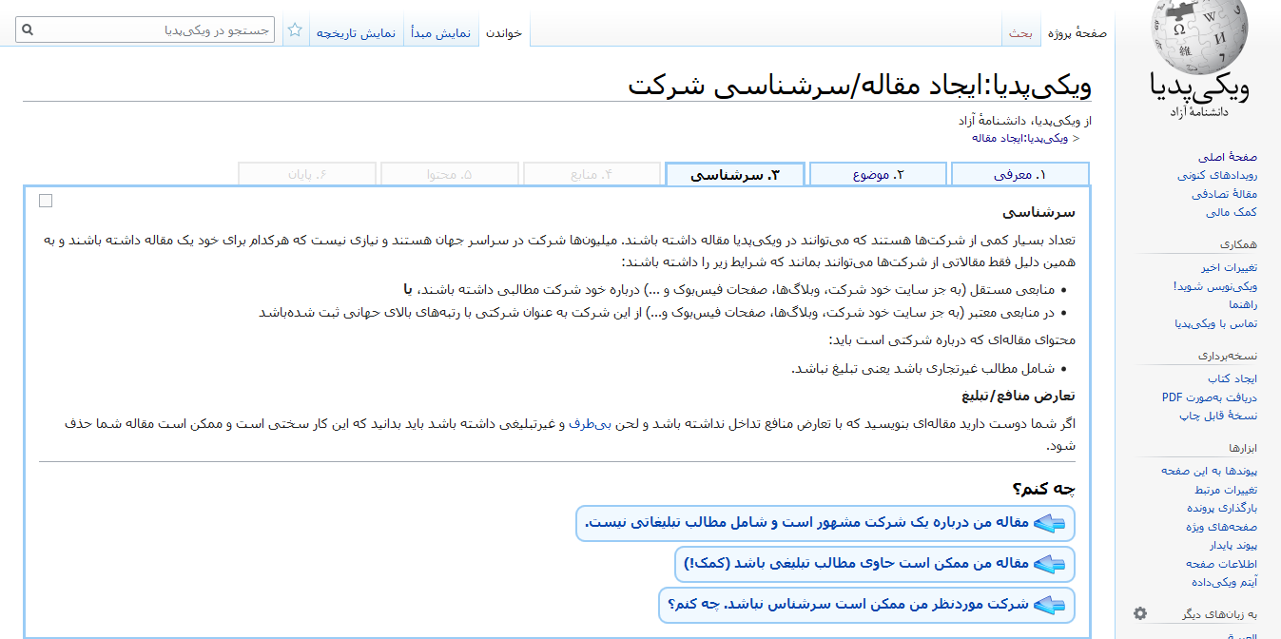
Task: Click blue arrow icon beside 'حاوی مطالب تبلیغی'
Action: tap(1050, 564)
